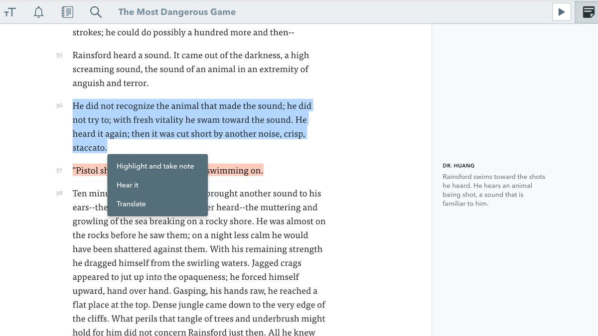Open the search magnifier
Screen dimensions: 598x336
coord(96,11)
